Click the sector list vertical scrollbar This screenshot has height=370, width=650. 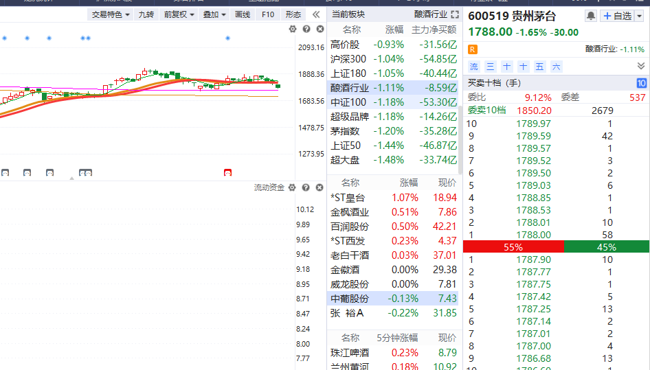[460, 140]
